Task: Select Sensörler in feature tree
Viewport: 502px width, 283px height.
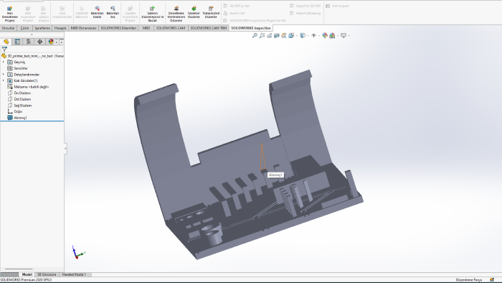Action: point(21,68)
